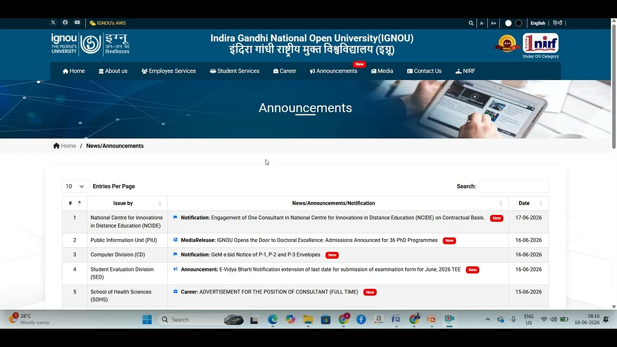Go to Home in the navigation menu

click(x=74, y=71)
